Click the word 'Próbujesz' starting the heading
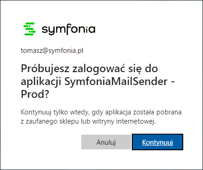This screenshot has height=170, width=203. pos(45,69)
